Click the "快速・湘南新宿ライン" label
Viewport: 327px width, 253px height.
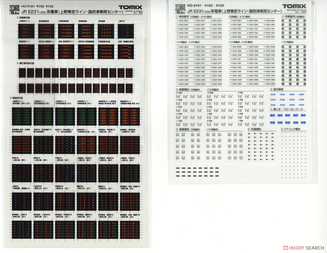pyautogui.click(x=66, y=41)
